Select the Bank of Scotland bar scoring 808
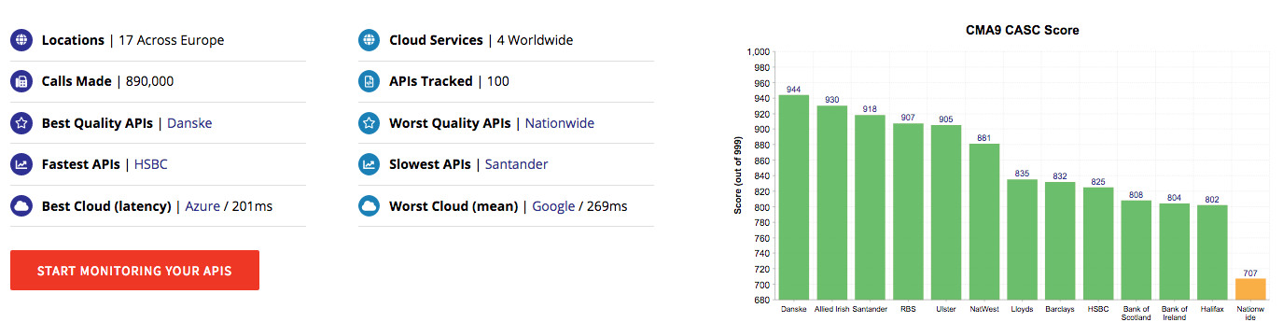 point(1137,250)
